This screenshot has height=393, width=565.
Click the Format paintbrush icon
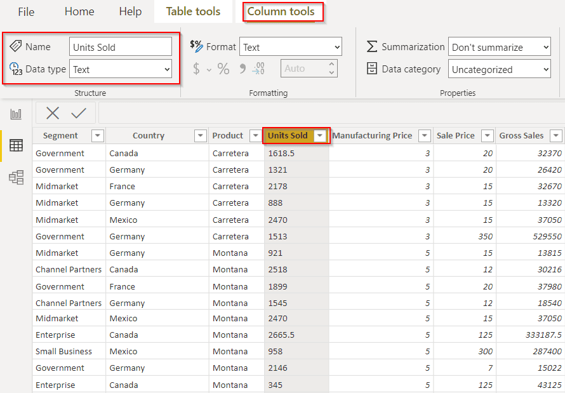(196, 46)
